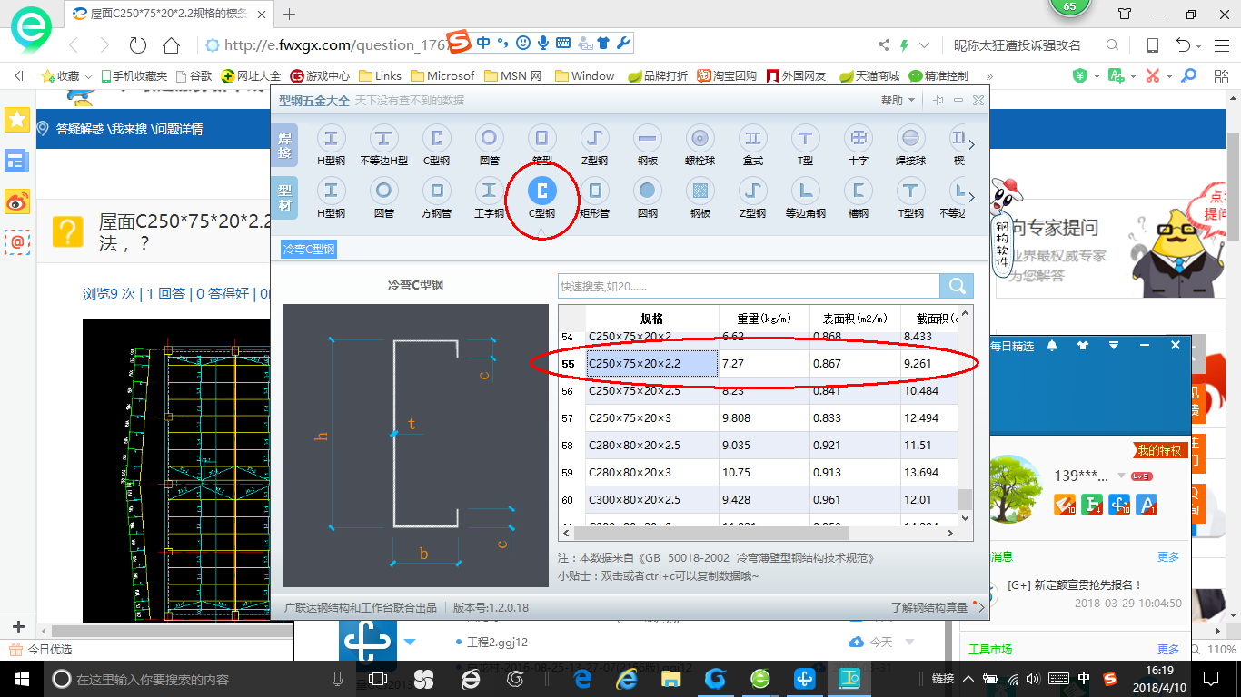Screen dimensions: 1241x697
Task: Select 等边角钢 icon
Action: pos(805,191)
